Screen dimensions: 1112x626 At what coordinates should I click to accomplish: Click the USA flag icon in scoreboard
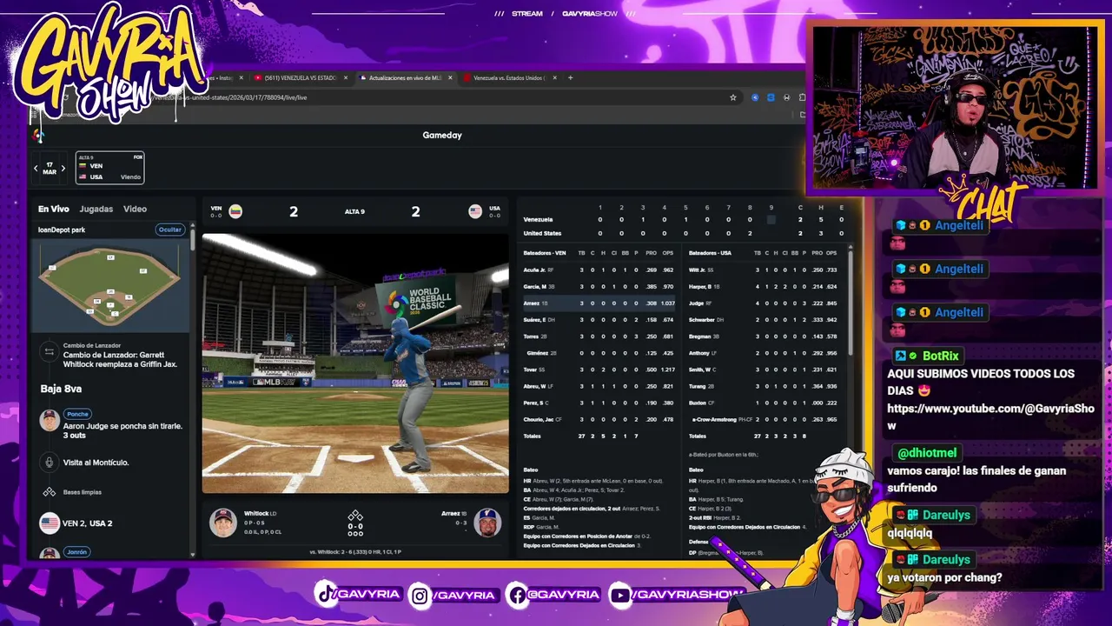pos(475,211)
